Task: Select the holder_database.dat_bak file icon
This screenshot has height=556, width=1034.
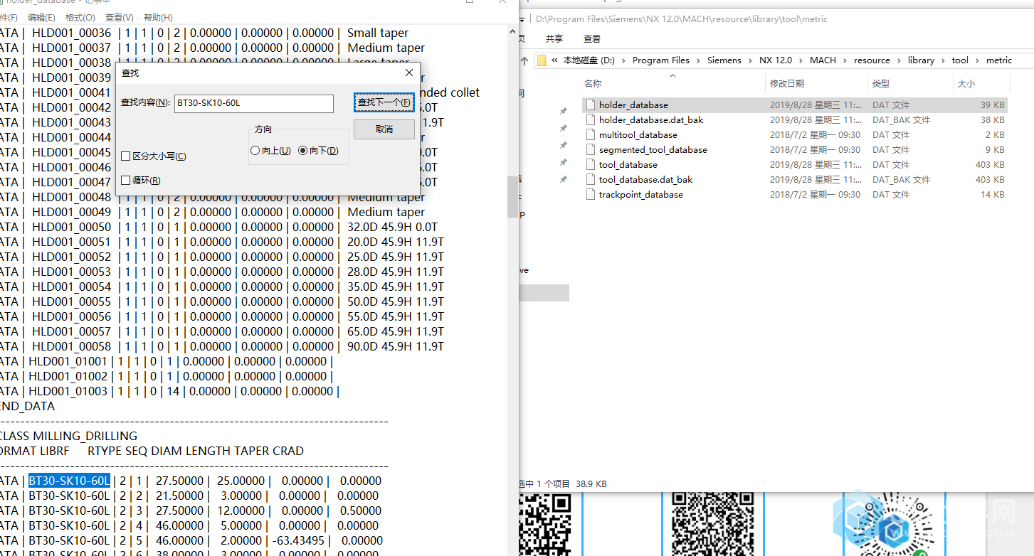Action: coord(590,119)
